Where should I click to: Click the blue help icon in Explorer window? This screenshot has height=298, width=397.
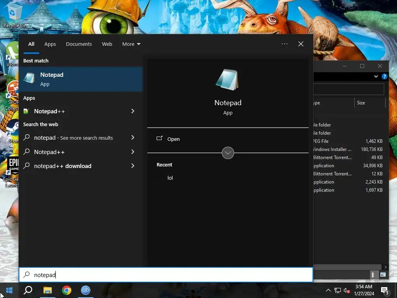click(384, 76)
